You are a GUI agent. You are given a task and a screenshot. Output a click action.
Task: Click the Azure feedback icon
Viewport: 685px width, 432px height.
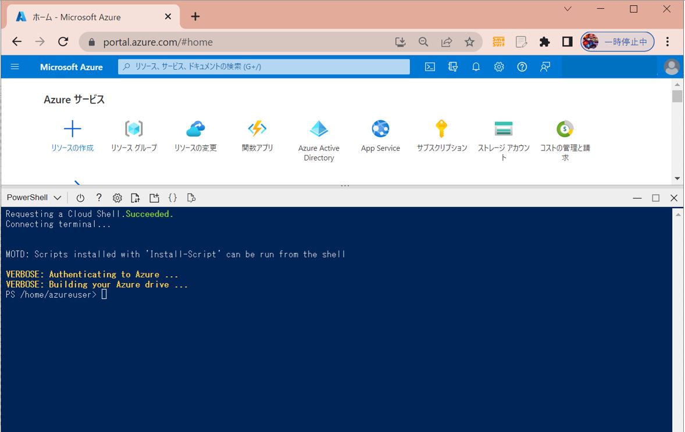pyautogui.click(x=545, y=67)
